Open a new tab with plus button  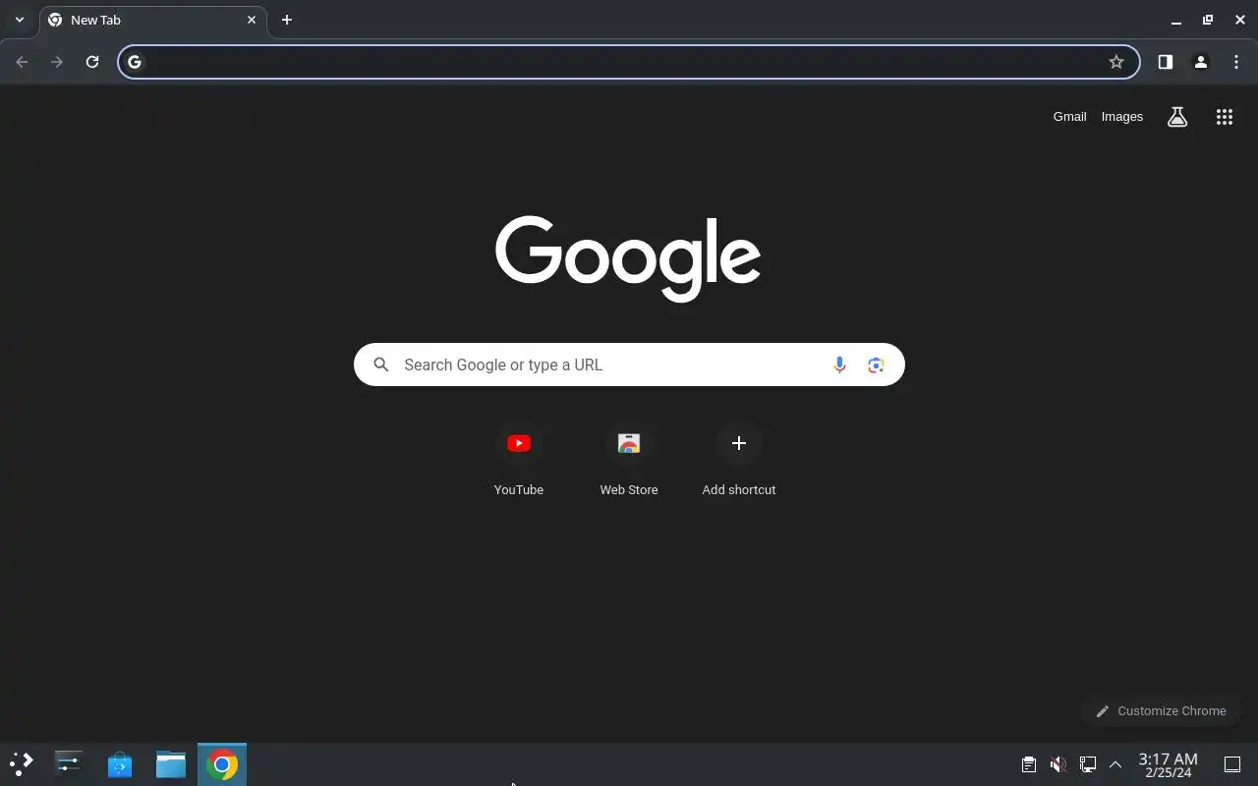[x=287, y=20]
